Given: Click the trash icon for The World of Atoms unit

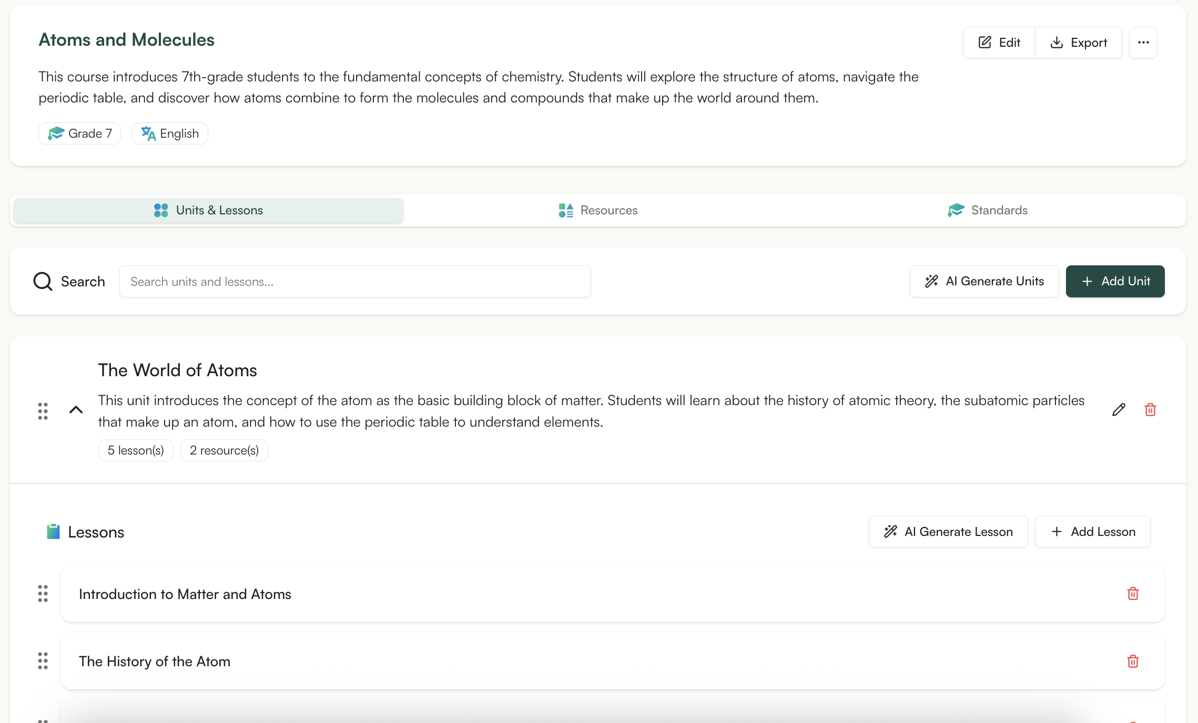Looking at the screenshot, I should pyautogui.click(x=1150, y=410).
